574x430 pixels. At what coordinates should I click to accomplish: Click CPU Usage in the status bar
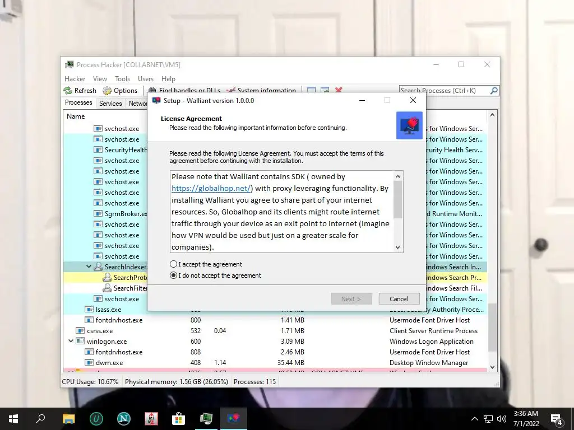(90, 381)
